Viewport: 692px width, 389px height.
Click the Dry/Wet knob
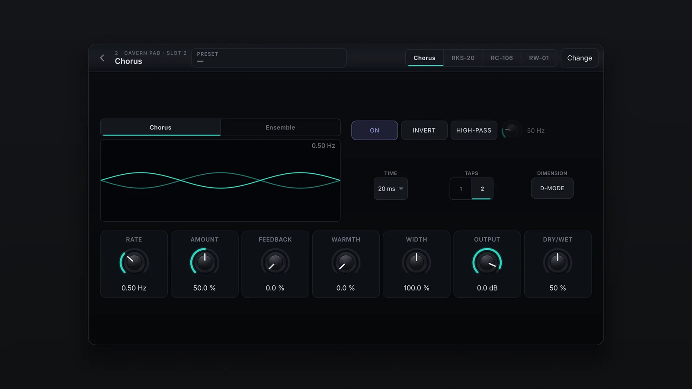557,262
